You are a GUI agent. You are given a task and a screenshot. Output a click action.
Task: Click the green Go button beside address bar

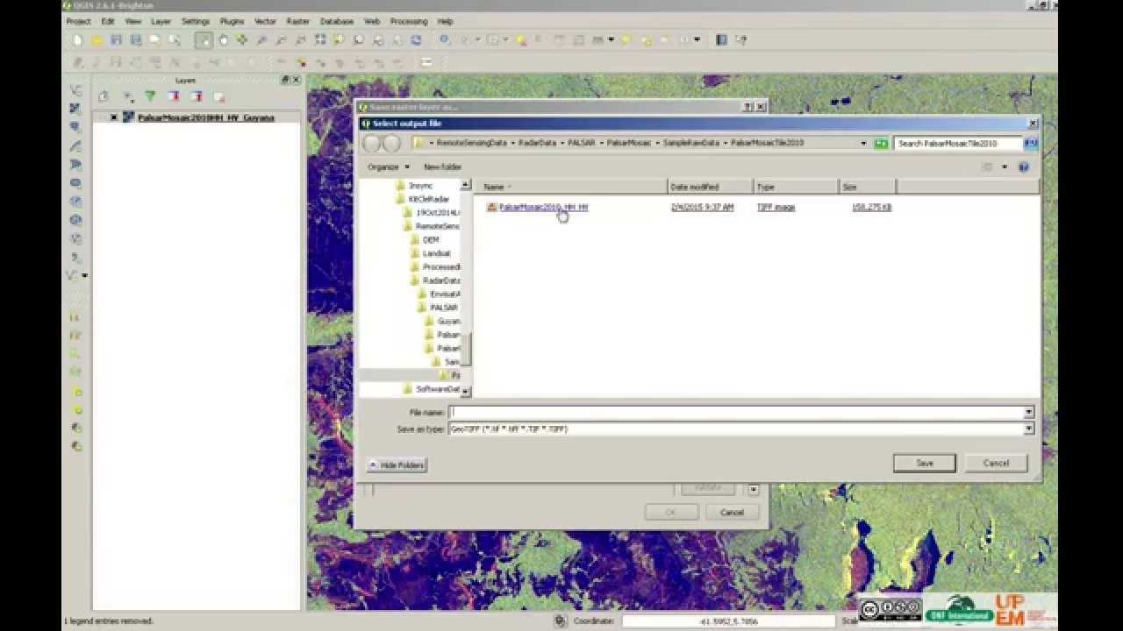click(x=881, y=143)
